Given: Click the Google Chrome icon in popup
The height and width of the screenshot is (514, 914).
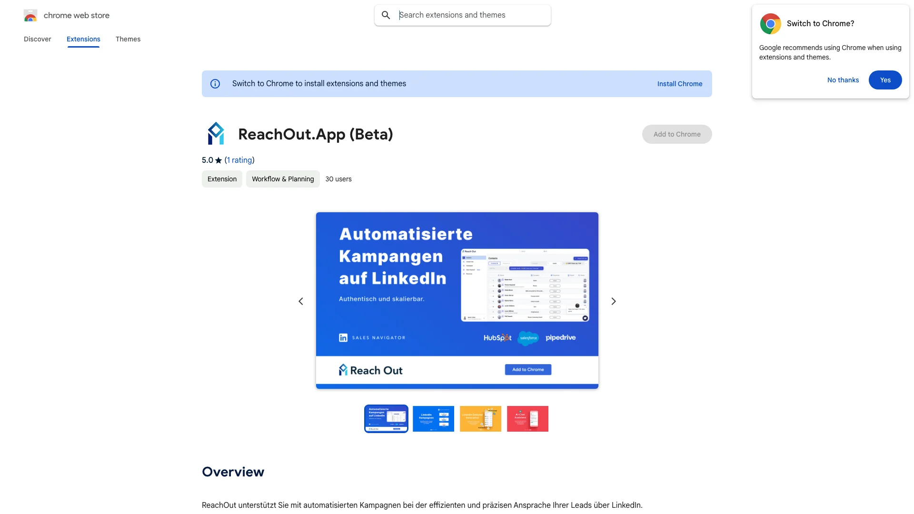Looking at the screenshot, I should (x=770, y=23).
